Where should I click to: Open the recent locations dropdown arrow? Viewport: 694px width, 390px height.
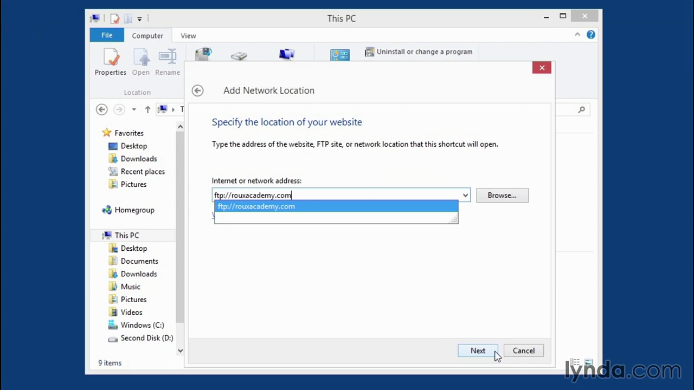(133, 109)
